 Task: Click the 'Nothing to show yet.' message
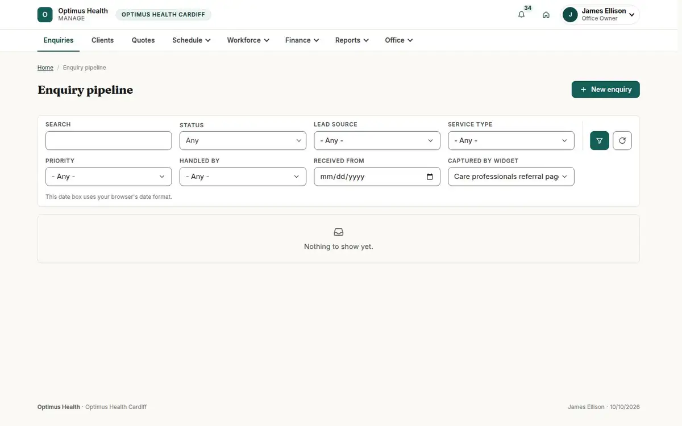click(x=339, y=247)
